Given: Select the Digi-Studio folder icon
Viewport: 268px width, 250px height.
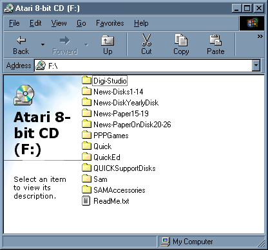Looking at the screenshot, I should pyautogui.click(x=86, y=80).
